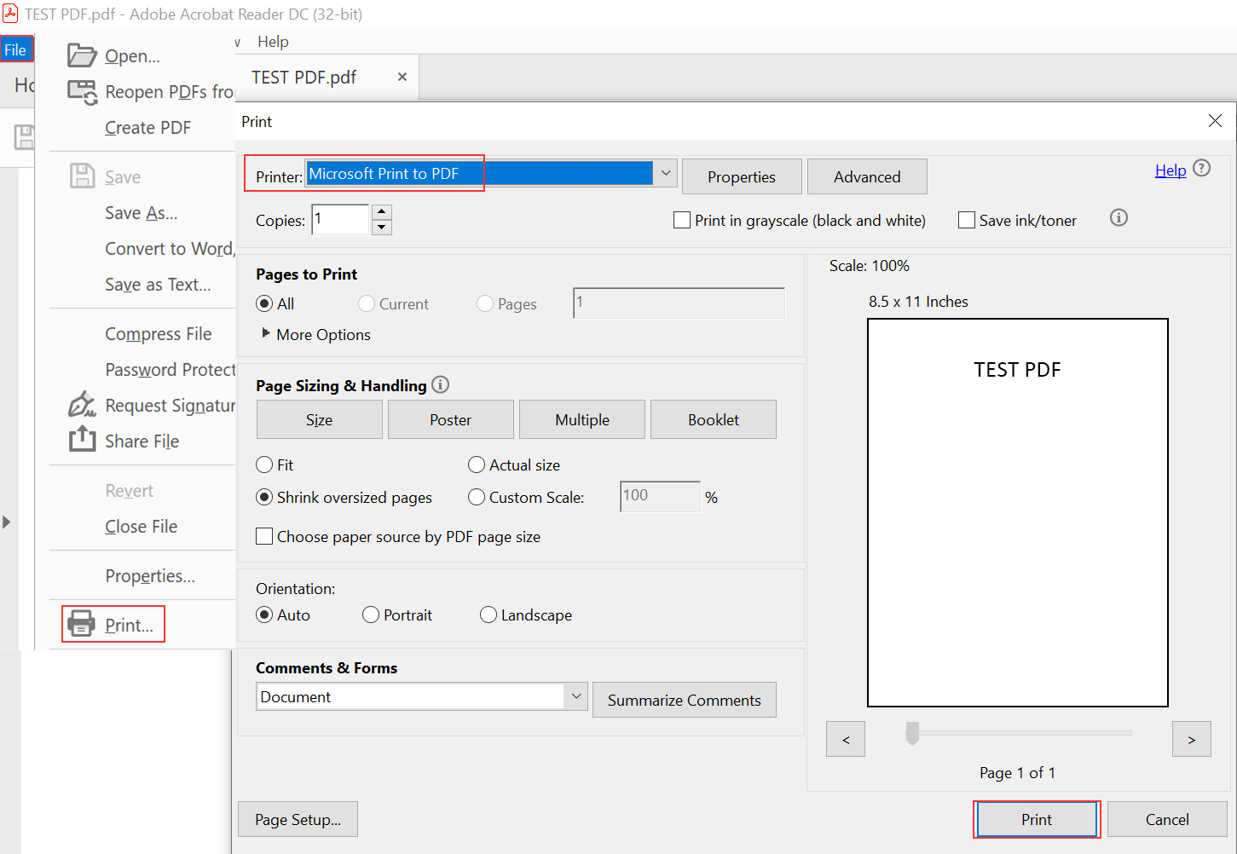Click the Share File upload icon
Viewport: 1237px width, 854px height.
click(x=82, y=440)
